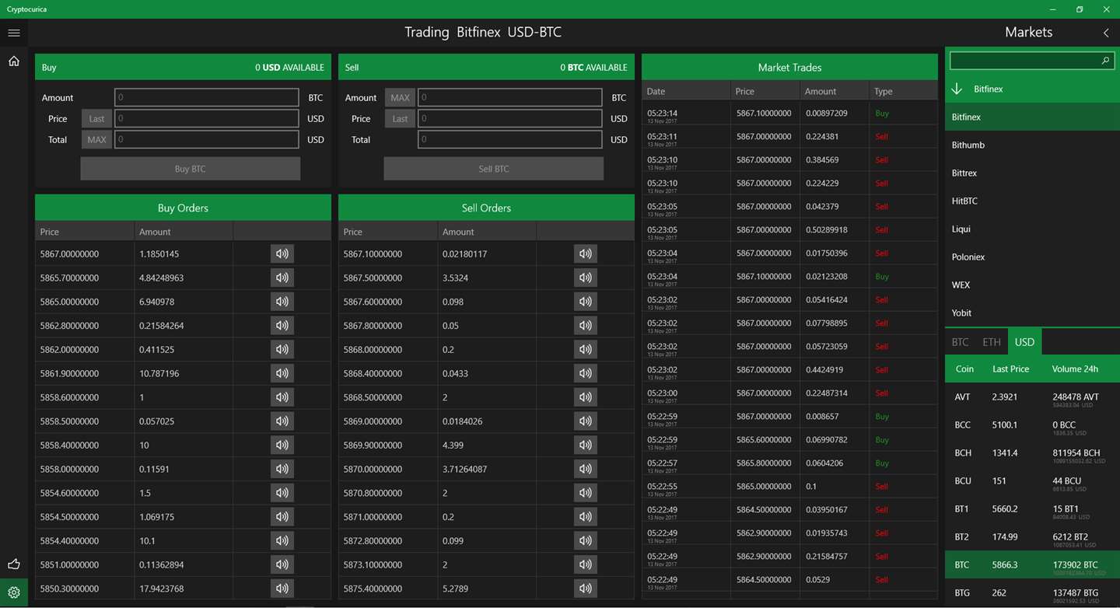Click speaker icon for sell order 5871.00000000
Viewport: 1120px width, 608px height.
click(x=586, y=517)
